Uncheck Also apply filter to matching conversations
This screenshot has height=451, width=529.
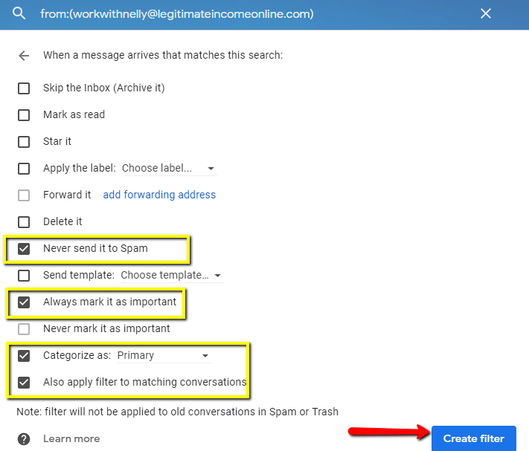24,383
